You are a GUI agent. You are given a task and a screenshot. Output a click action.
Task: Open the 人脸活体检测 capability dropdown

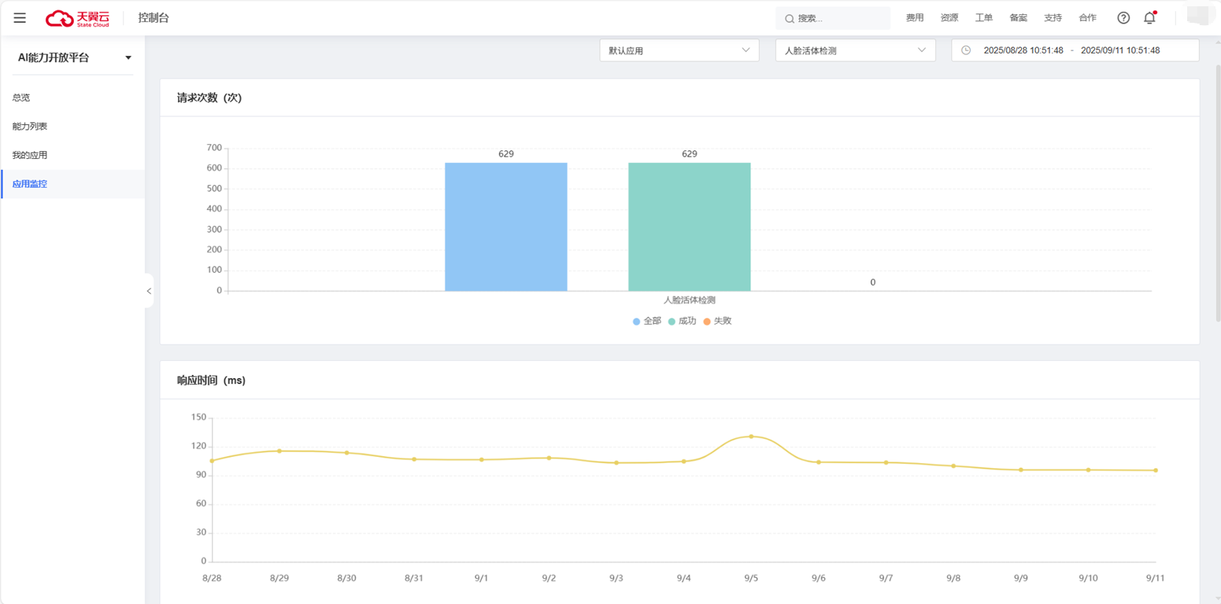(x=855, y=50)
